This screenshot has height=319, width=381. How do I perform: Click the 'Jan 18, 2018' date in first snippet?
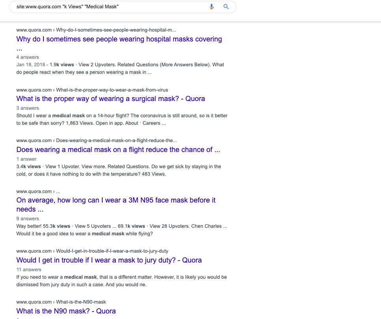(x=31, y=65)
